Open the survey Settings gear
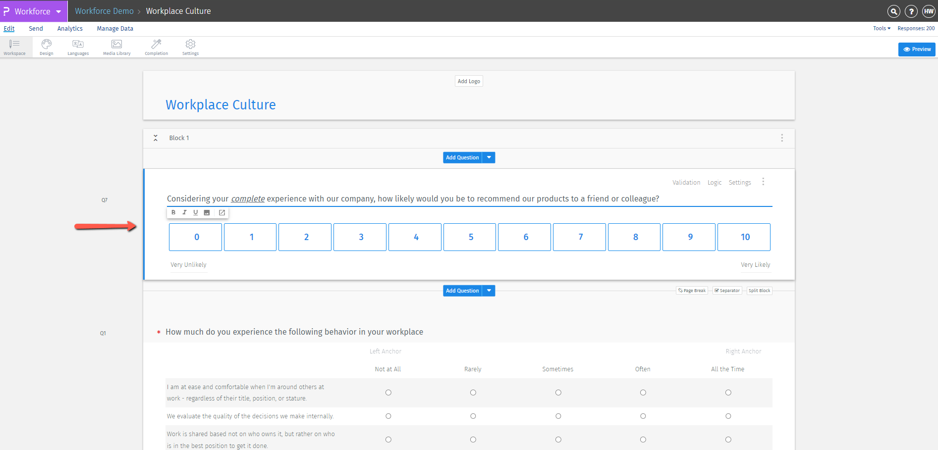This screenshot has width=938, height=450. click(x=190, y=47)
